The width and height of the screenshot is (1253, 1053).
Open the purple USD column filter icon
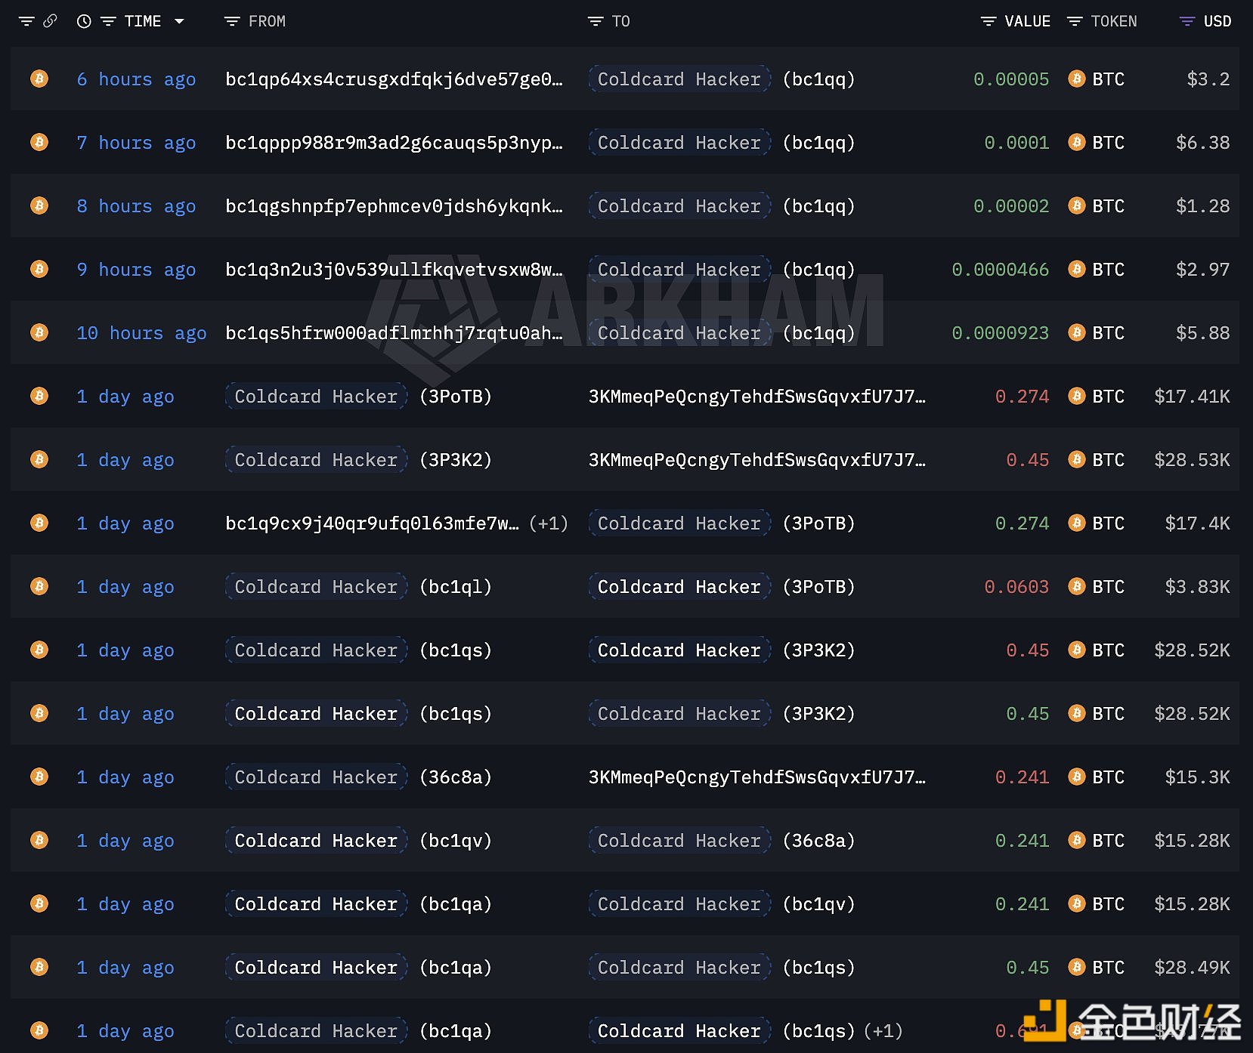(1187, 21)
